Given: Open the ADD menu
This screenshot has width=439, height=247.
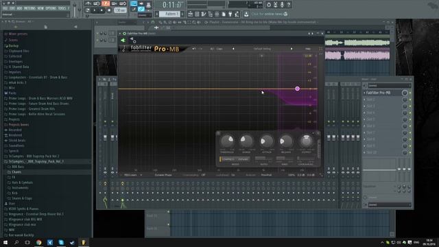Looking at the screenshot, I should point(19,8).
